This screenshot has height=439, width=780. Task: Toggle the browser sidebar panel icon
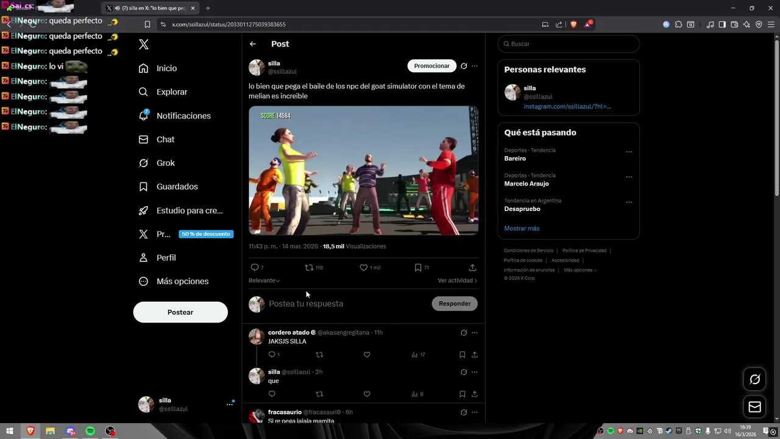(x=722, y=24)
